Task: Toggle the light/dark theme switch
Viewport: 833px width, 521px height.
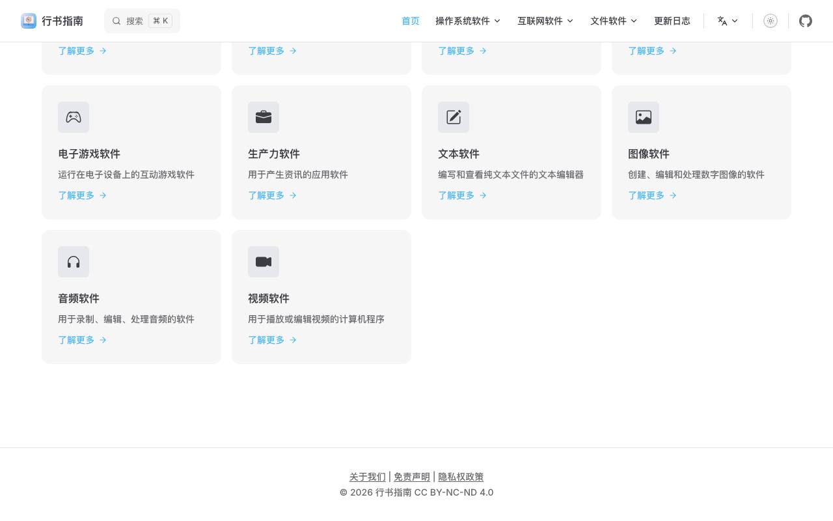Action: [771, 21]
